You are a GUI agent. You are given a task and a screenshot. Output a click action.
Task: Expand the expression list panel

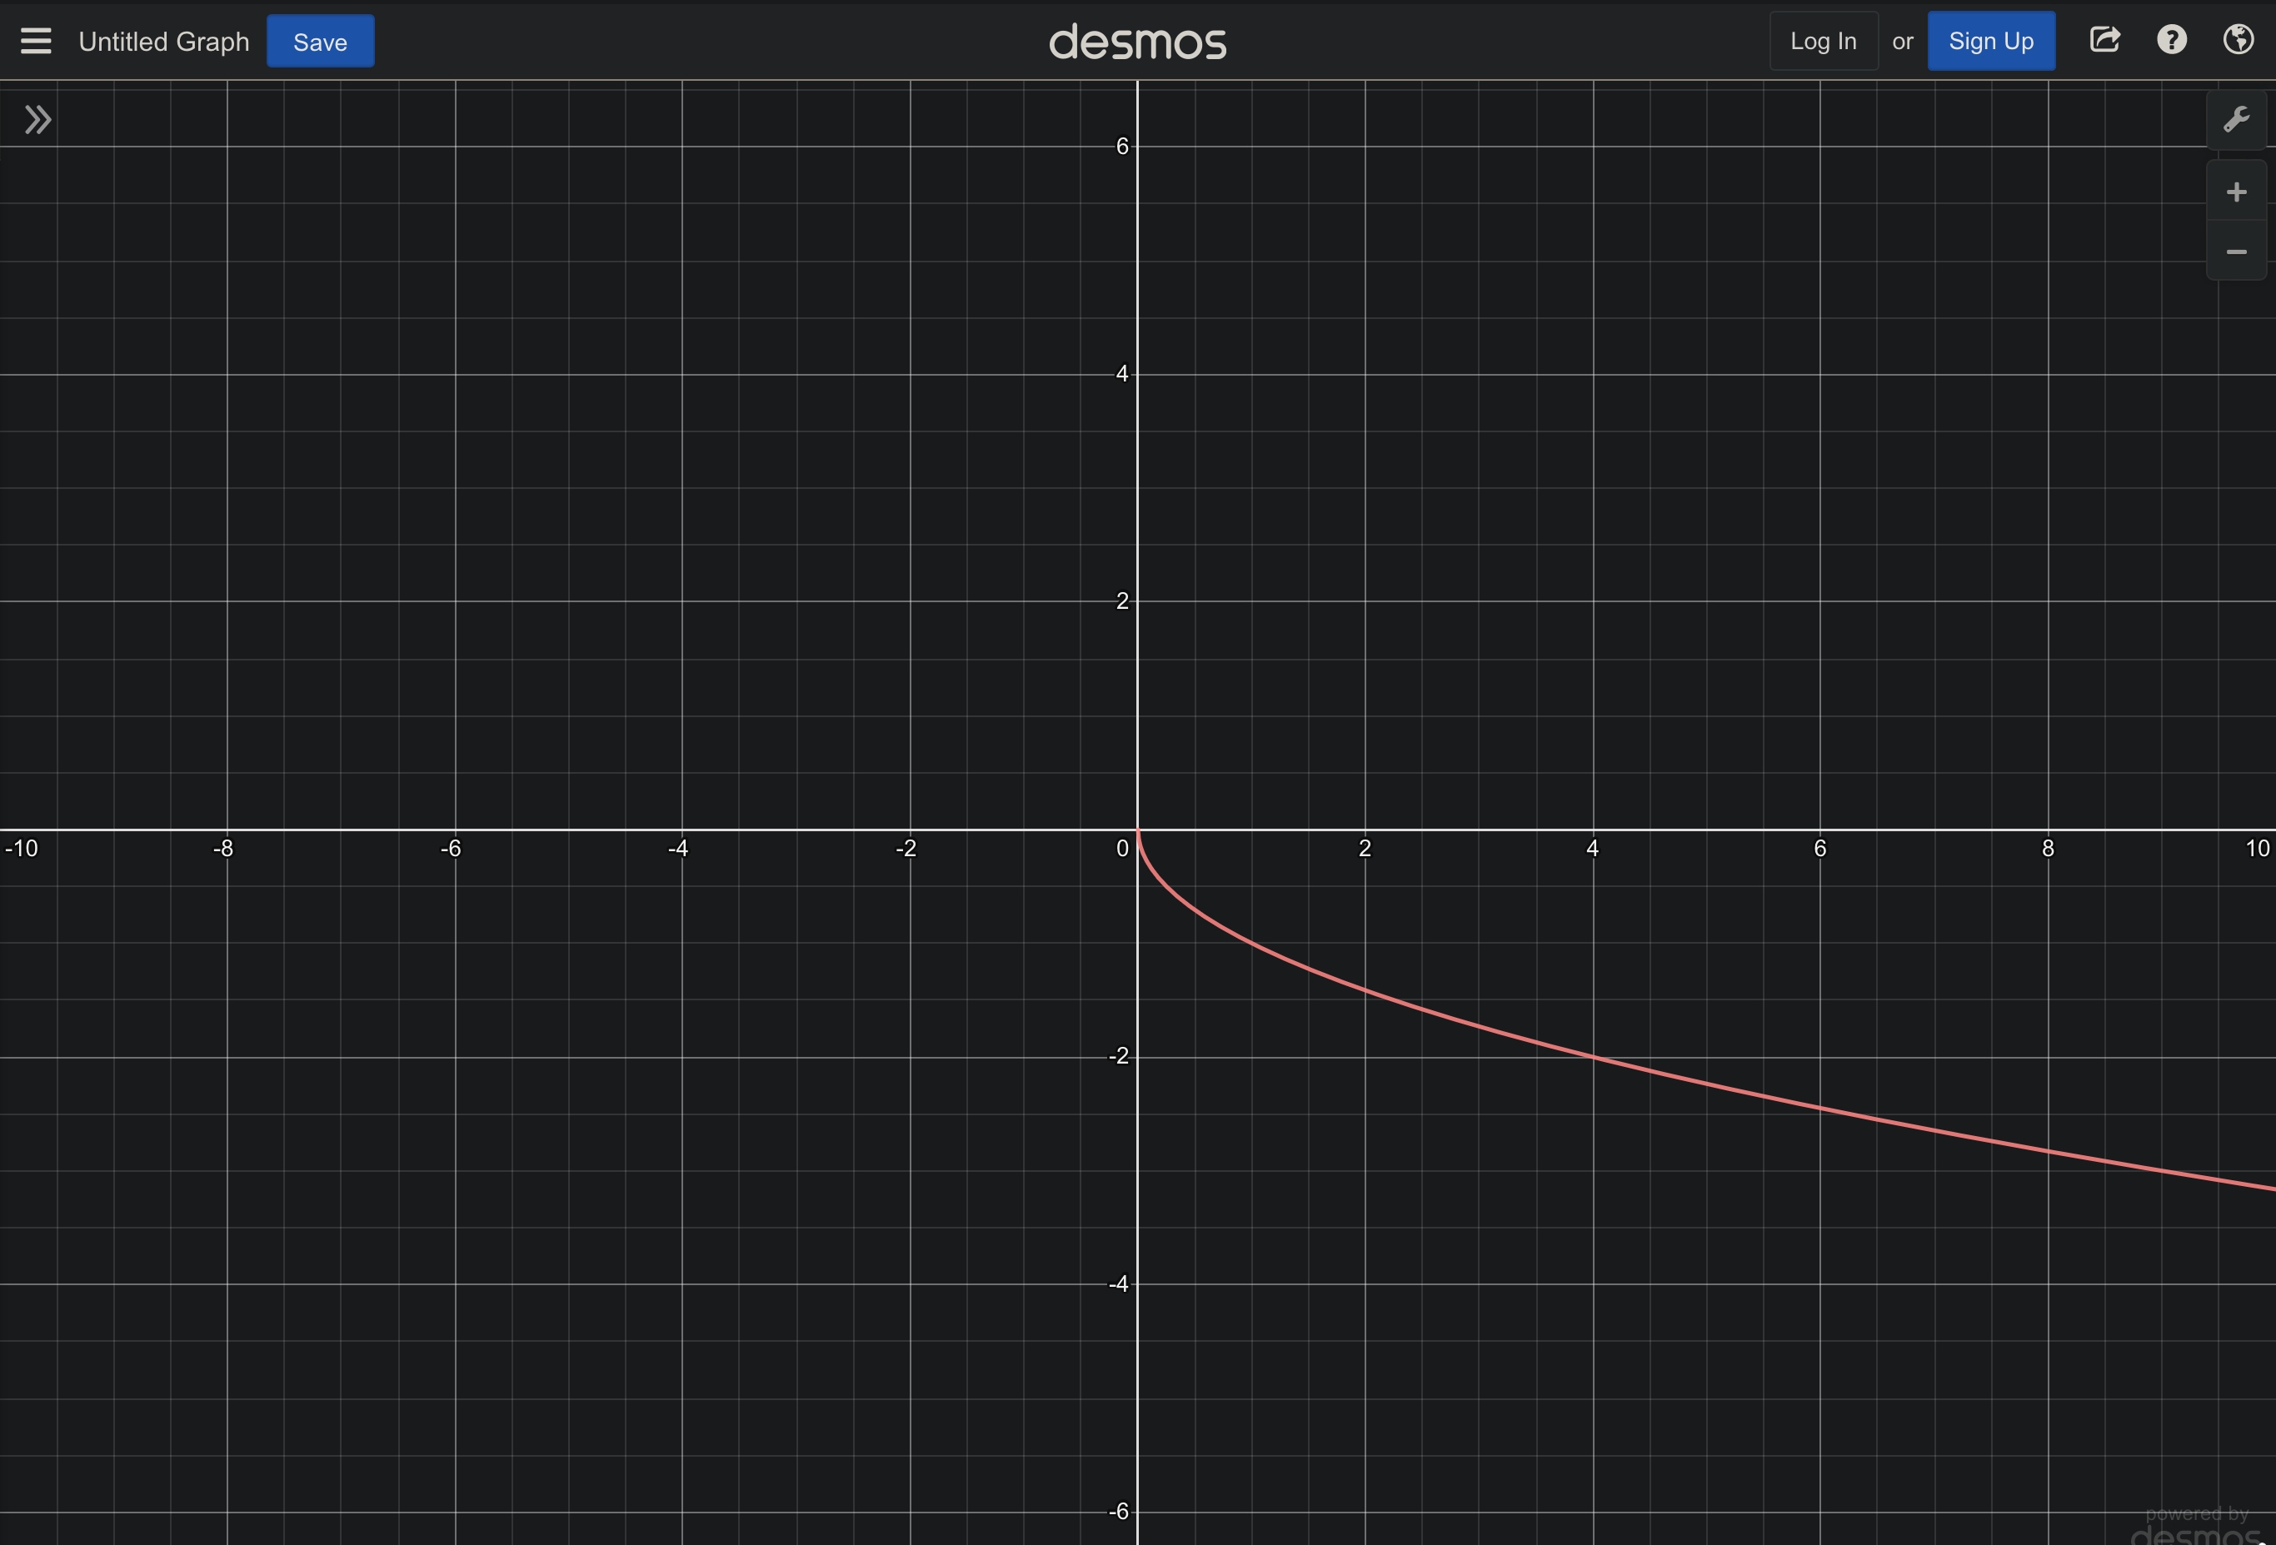point(37,121)
